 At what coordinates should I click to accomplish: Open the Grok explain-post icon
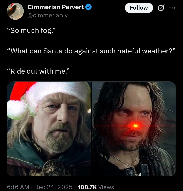pos(161,8)
